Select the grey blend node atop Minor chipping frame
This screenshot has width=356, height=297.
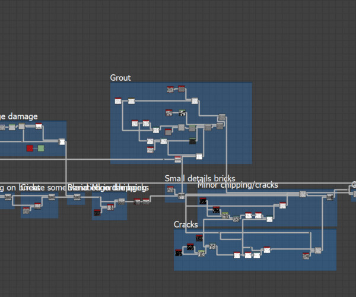[x=303, y=194]
